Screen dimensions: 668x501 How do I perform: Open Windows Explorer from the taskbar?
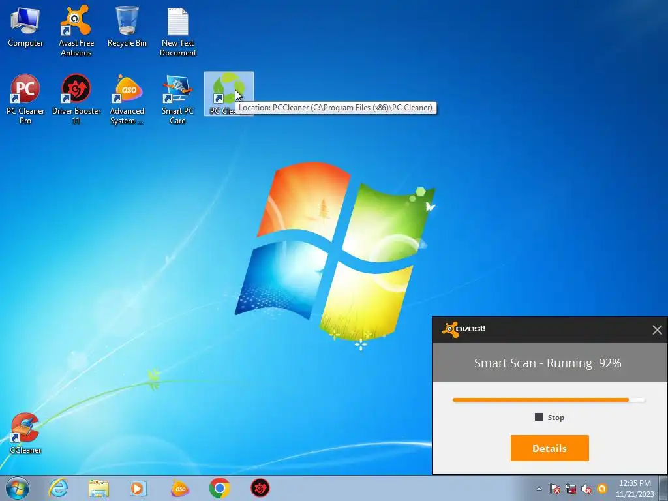[x=99, y=488]
